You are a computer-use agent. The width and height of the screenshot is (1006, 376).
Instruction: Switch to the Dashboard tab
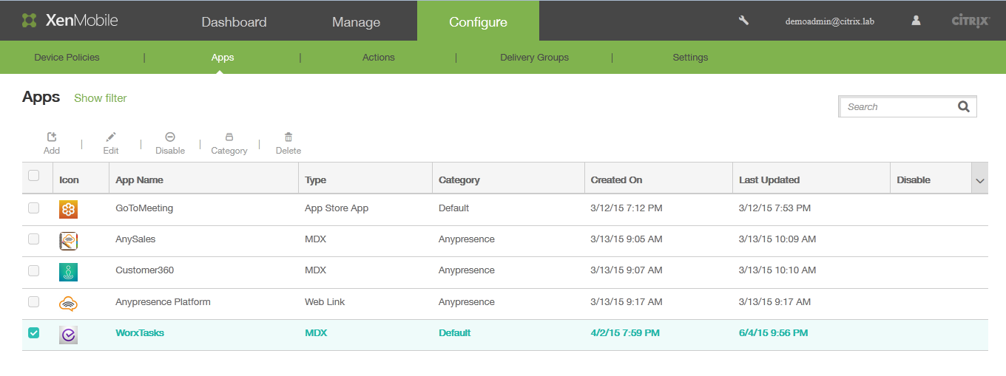(234, 21)
